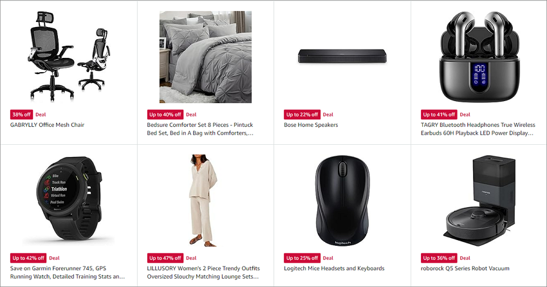Follow the Logitech Mice Headsets and Keyboards link

pos(334,268)
